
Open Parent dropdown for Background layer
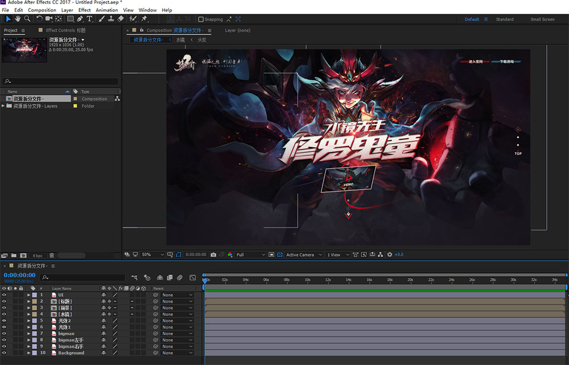[177, 352]
